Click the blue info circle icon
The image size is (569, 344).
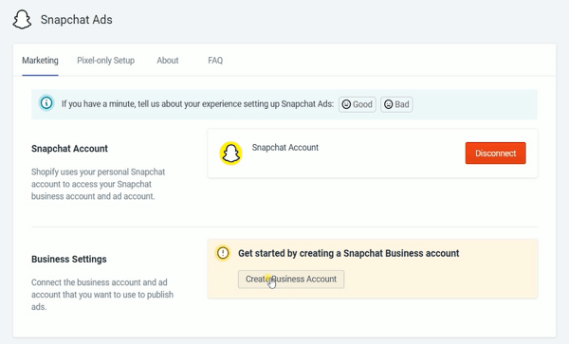click(x=46, y=103)
